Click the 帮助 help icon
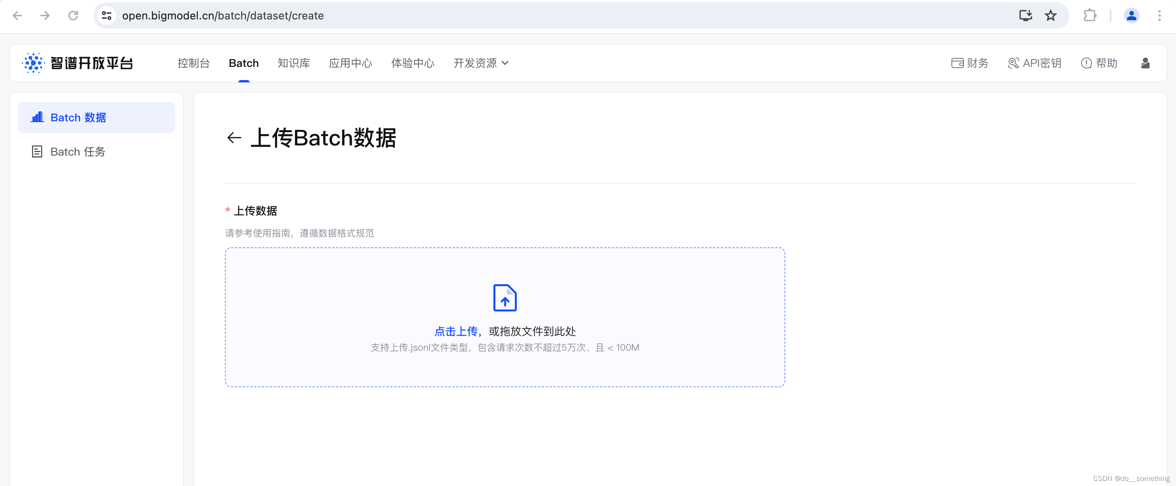The height and width of the screenshot is (486, 1176). pyautogui.click(x=1086, y=63)
